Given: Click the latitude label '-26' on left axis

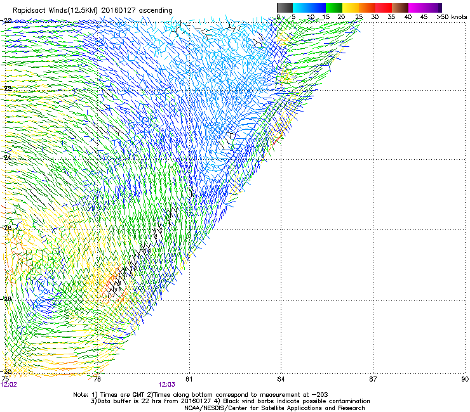Looking at the screenshot, I should (x=6, y=228).
